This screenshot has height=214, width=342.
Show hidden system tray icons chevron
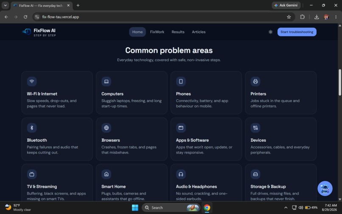(286, 208)
